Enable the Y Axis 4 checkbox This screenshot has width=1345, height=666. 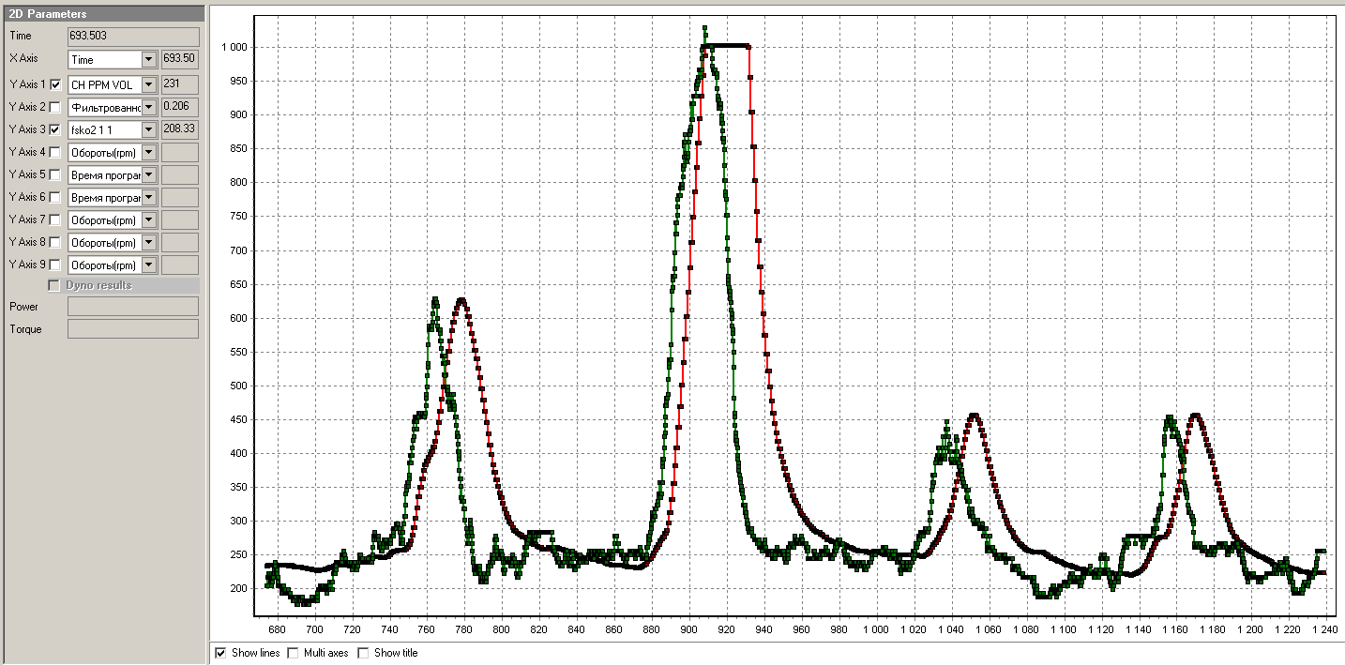[x=55, y=152]
